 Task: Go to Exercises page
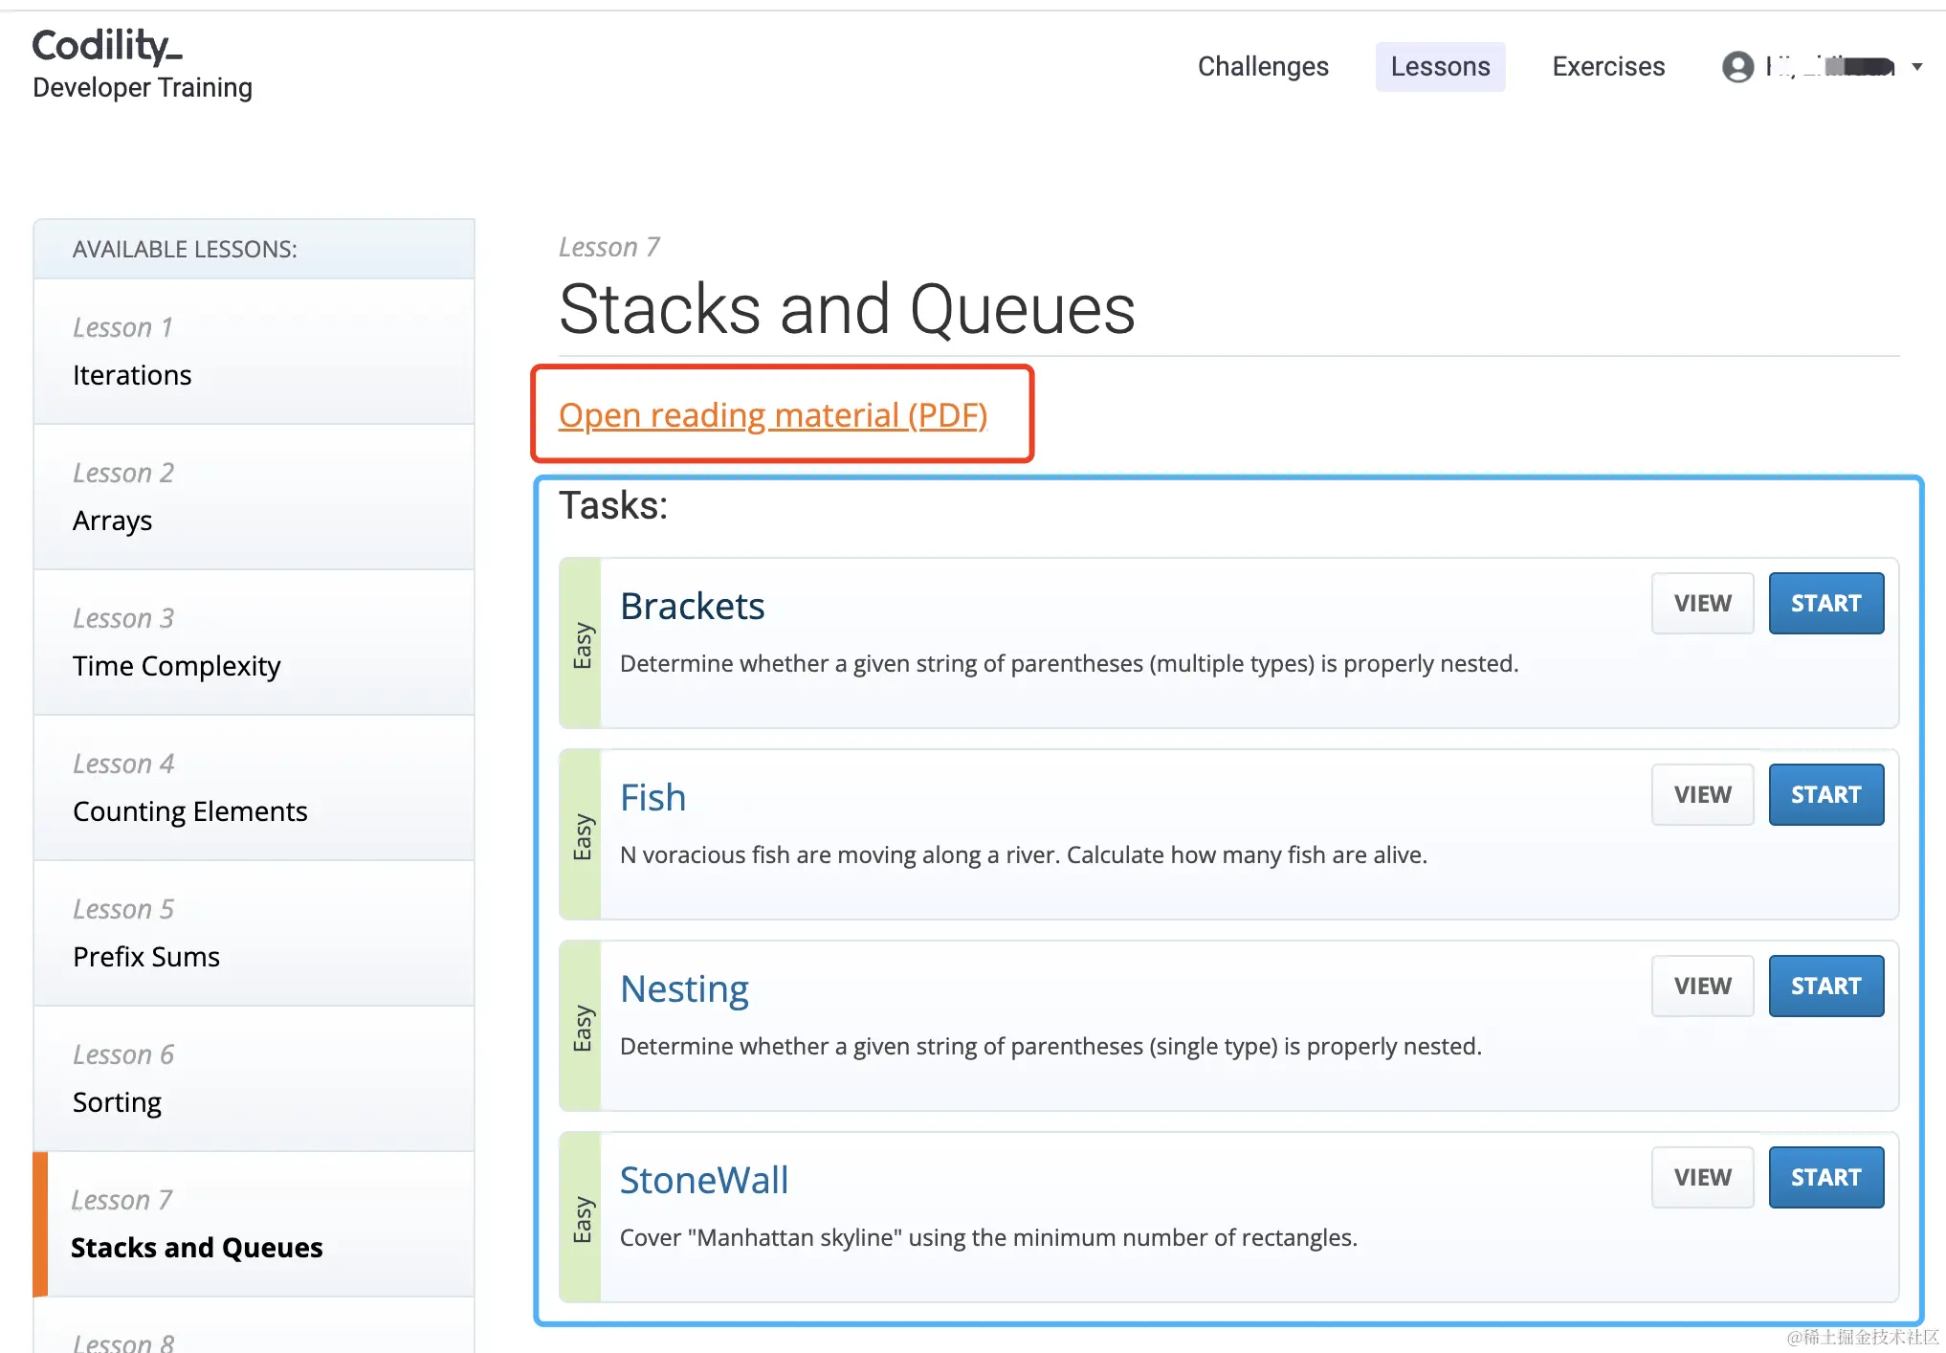coord(1607,67)
